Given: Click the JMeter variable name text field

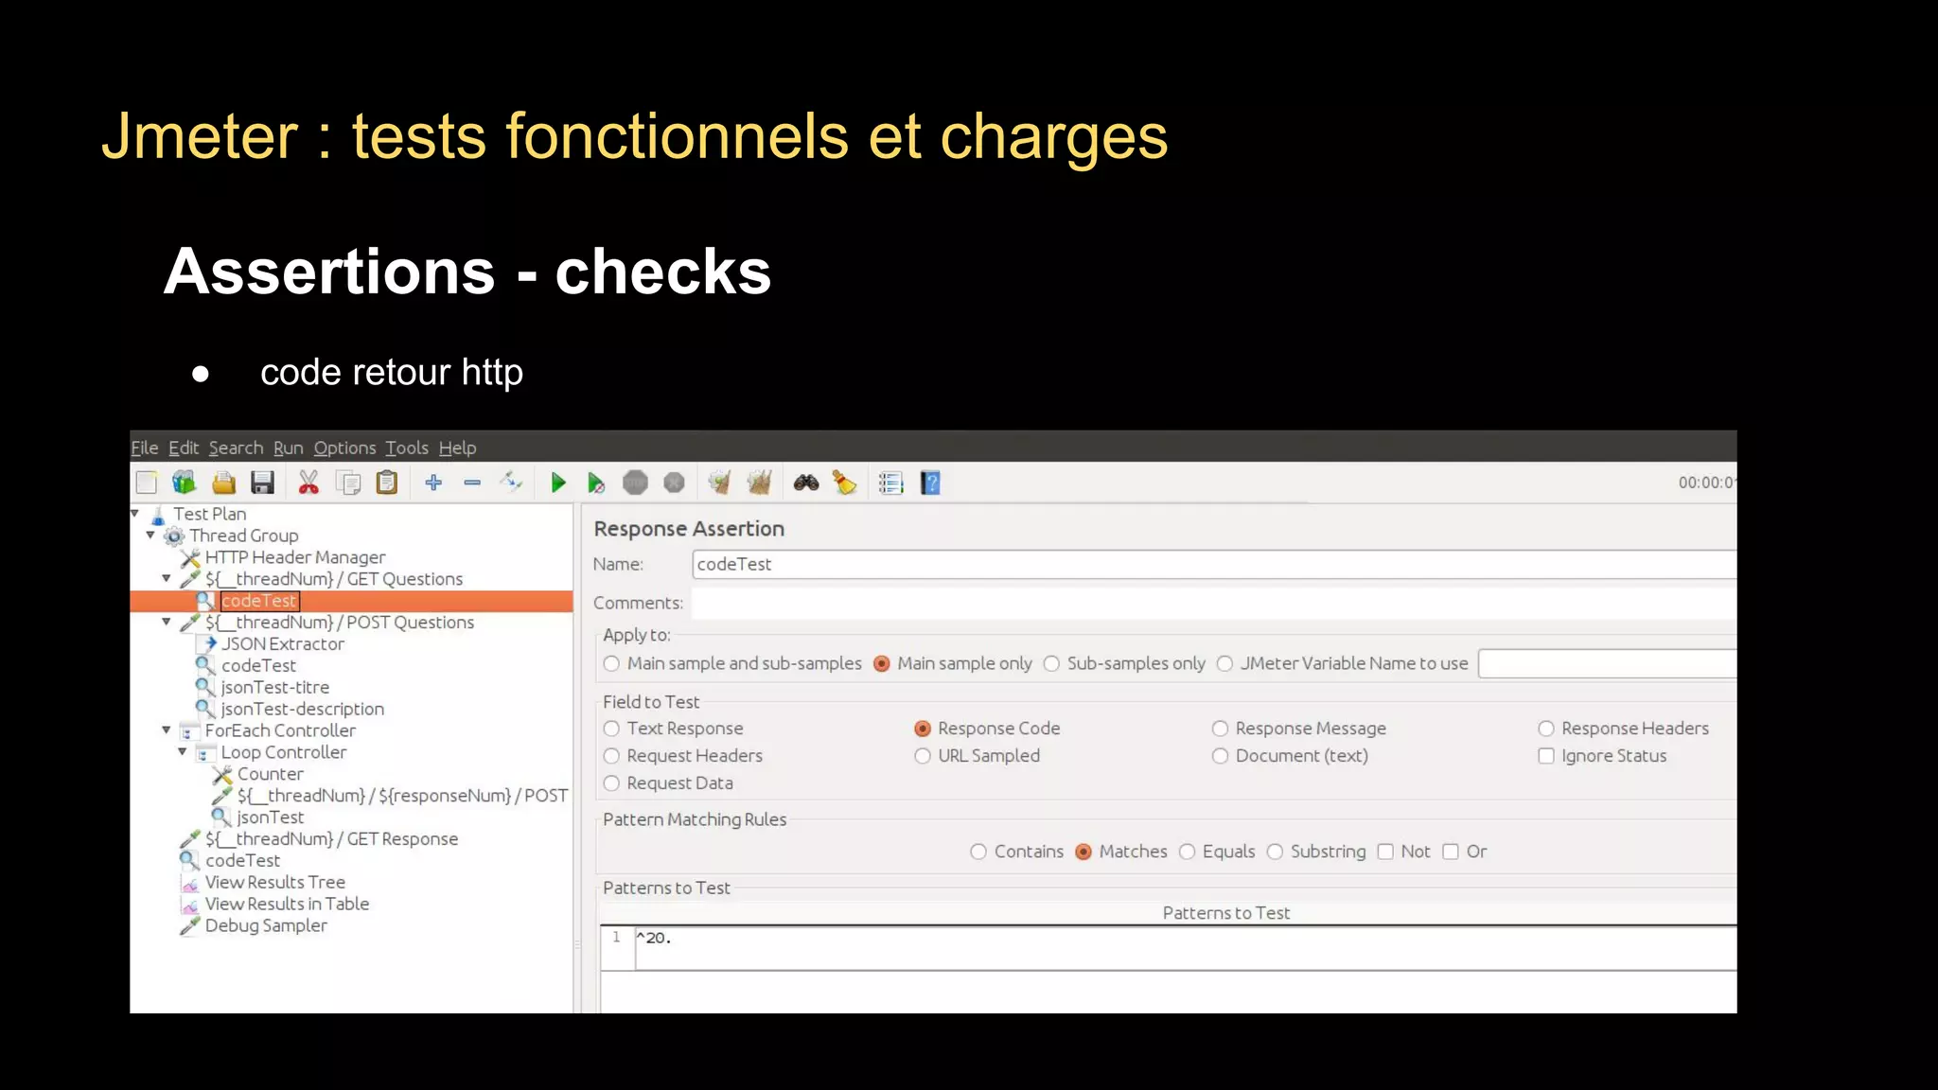Looking at the screenshot, I should 1608,664.
